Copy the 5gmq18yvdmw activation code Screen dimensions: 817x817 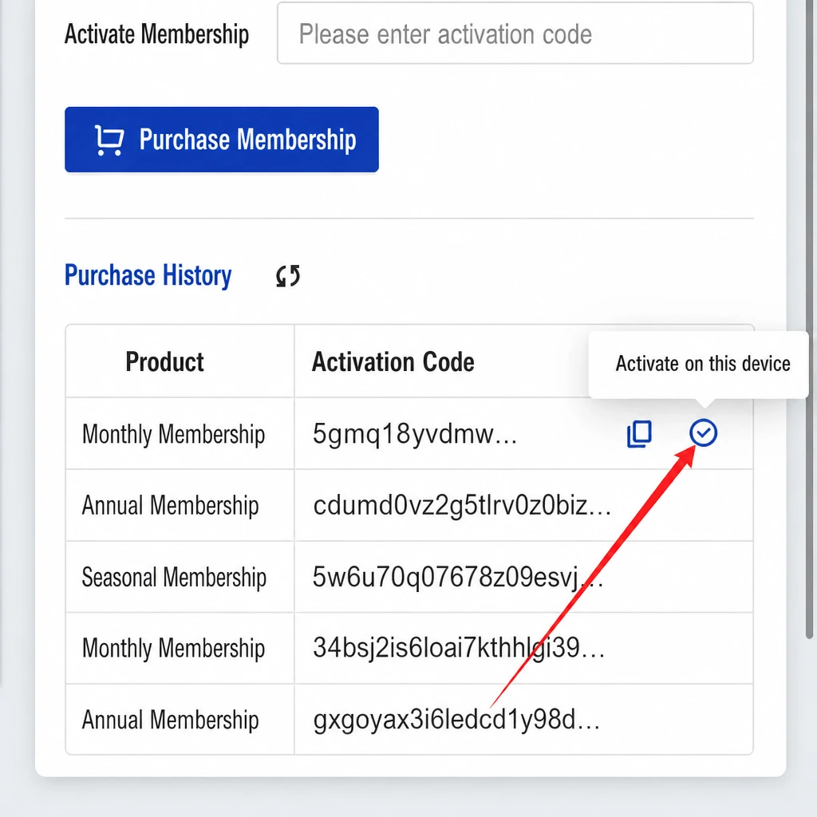(639, 433)
